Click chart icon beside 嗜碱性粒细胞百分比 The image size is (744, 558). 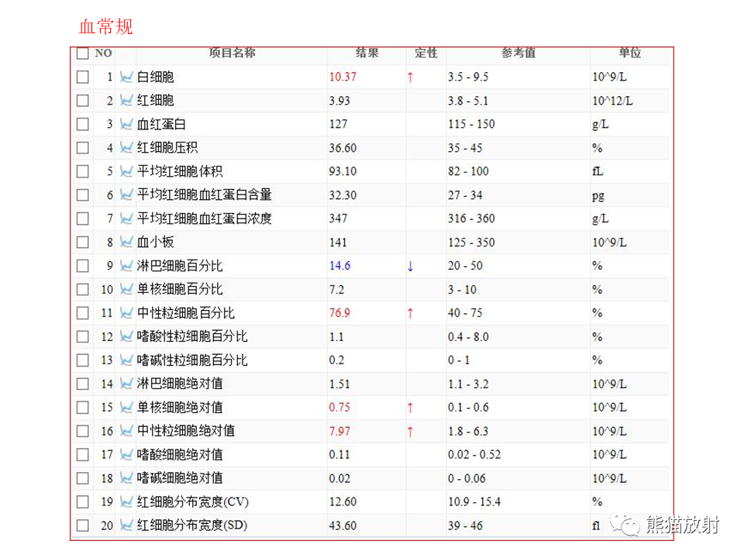click(x=126, y=360)
